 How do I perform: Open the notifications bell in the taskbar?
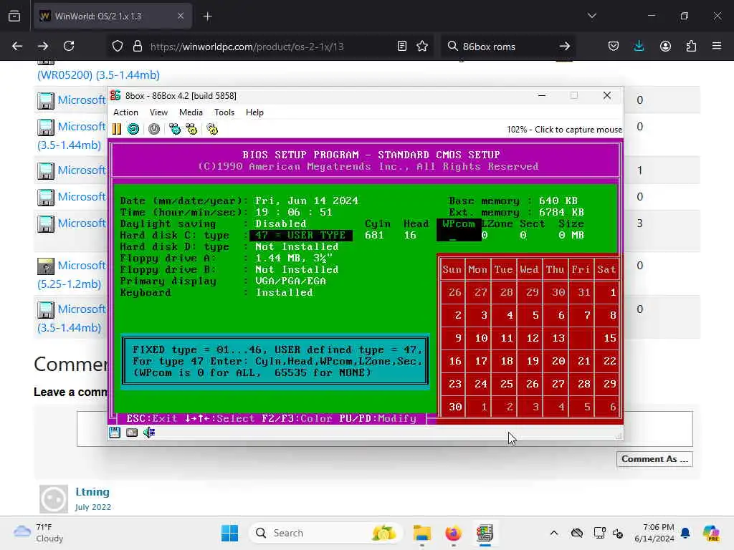pyautogui.click(x=685, y=533)
